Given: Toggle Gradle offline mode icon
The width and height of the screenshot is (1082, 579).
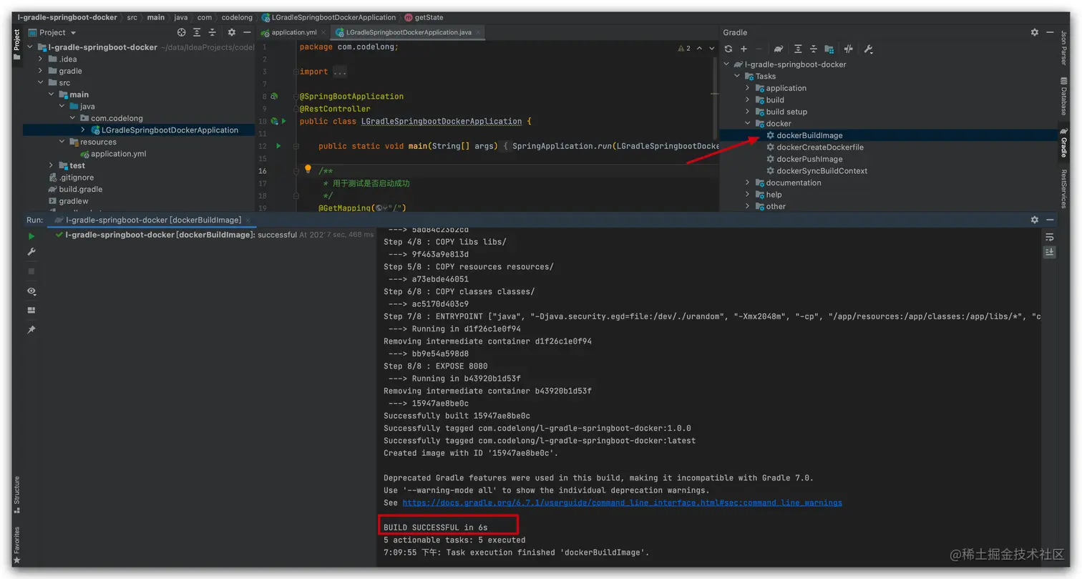Looking at the screenshot, I should click(x=849, y=49).
